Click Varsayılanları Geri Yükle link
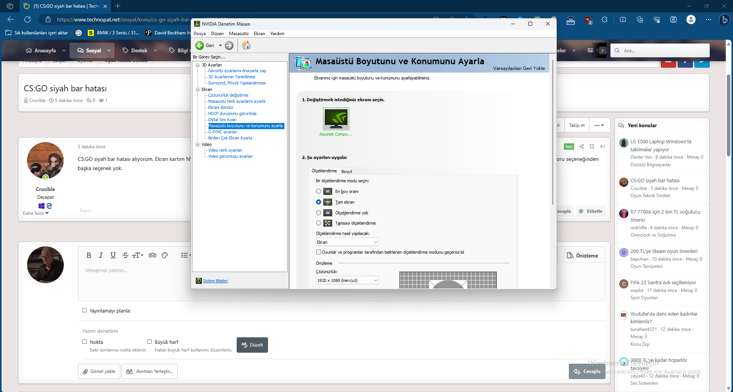 coord(519,68)
